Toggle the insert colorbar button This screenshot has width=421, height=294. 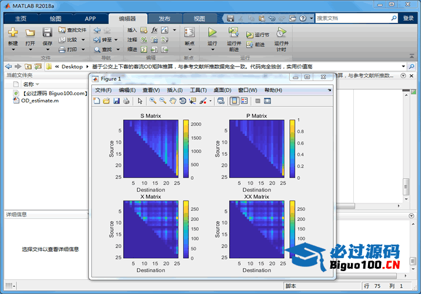[x=233, y=101]
